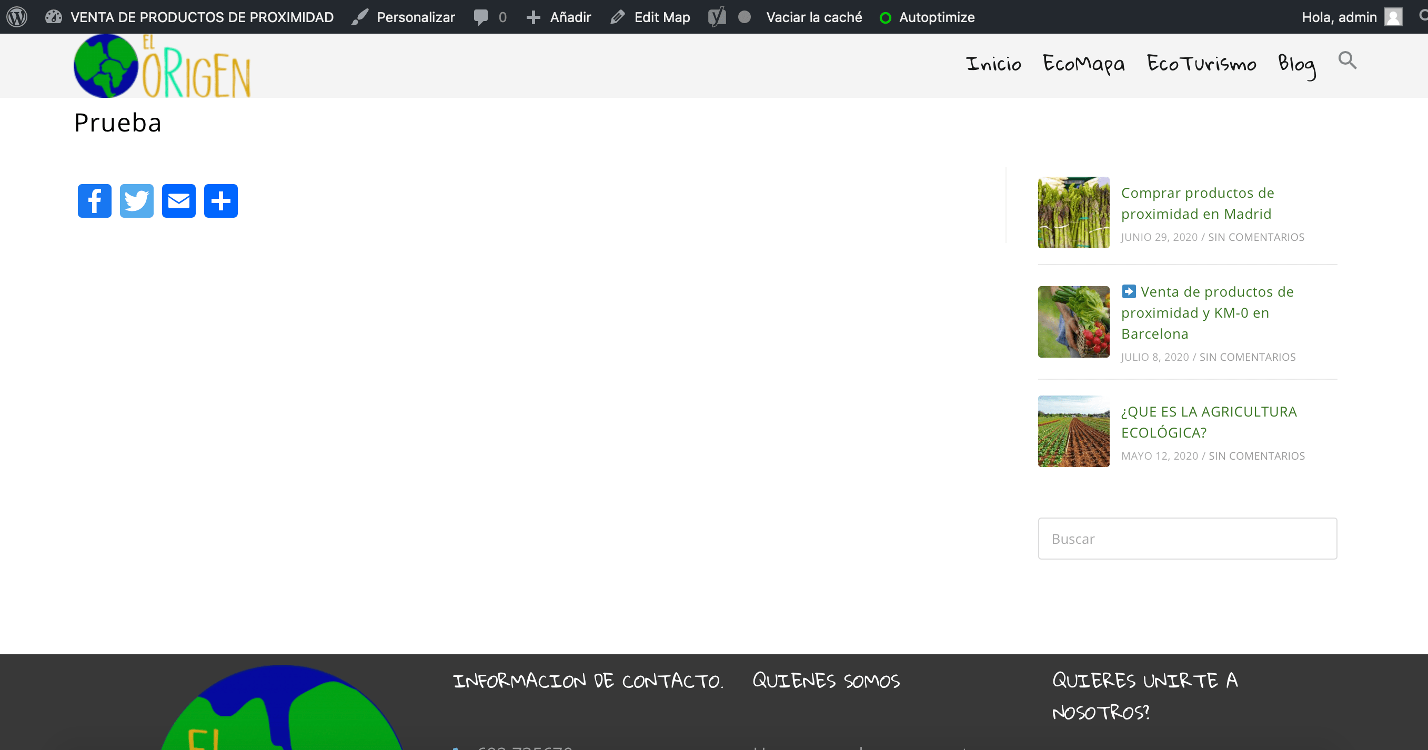The image size is (1428, 750).
Task: Open comments bubble in admin bar
Action: coord(490,17)
